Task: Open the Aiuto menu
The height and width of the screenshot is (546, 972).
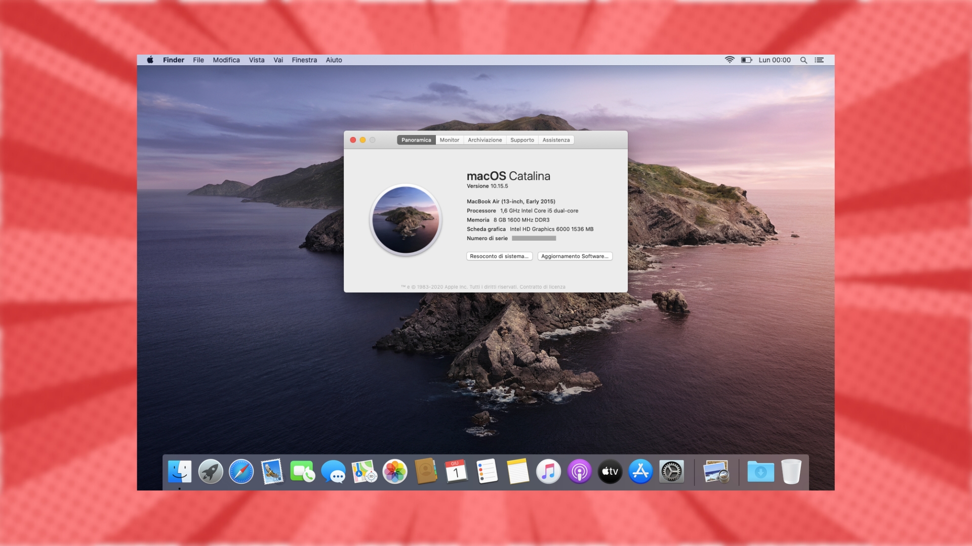Action: pos(334,60)
